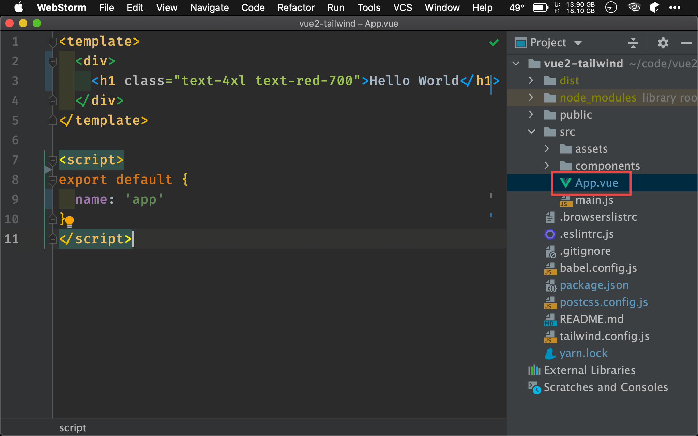Click the text-red-700 class in the code
698x436 pixels.
(304, 81)
